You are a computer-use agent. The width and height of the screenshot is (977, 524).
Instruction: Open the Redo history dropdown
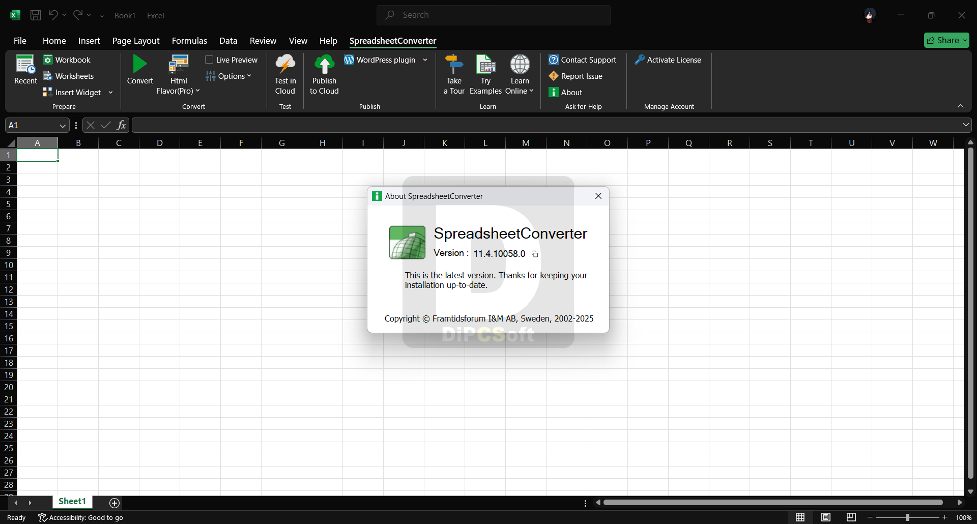coord(89,15)
